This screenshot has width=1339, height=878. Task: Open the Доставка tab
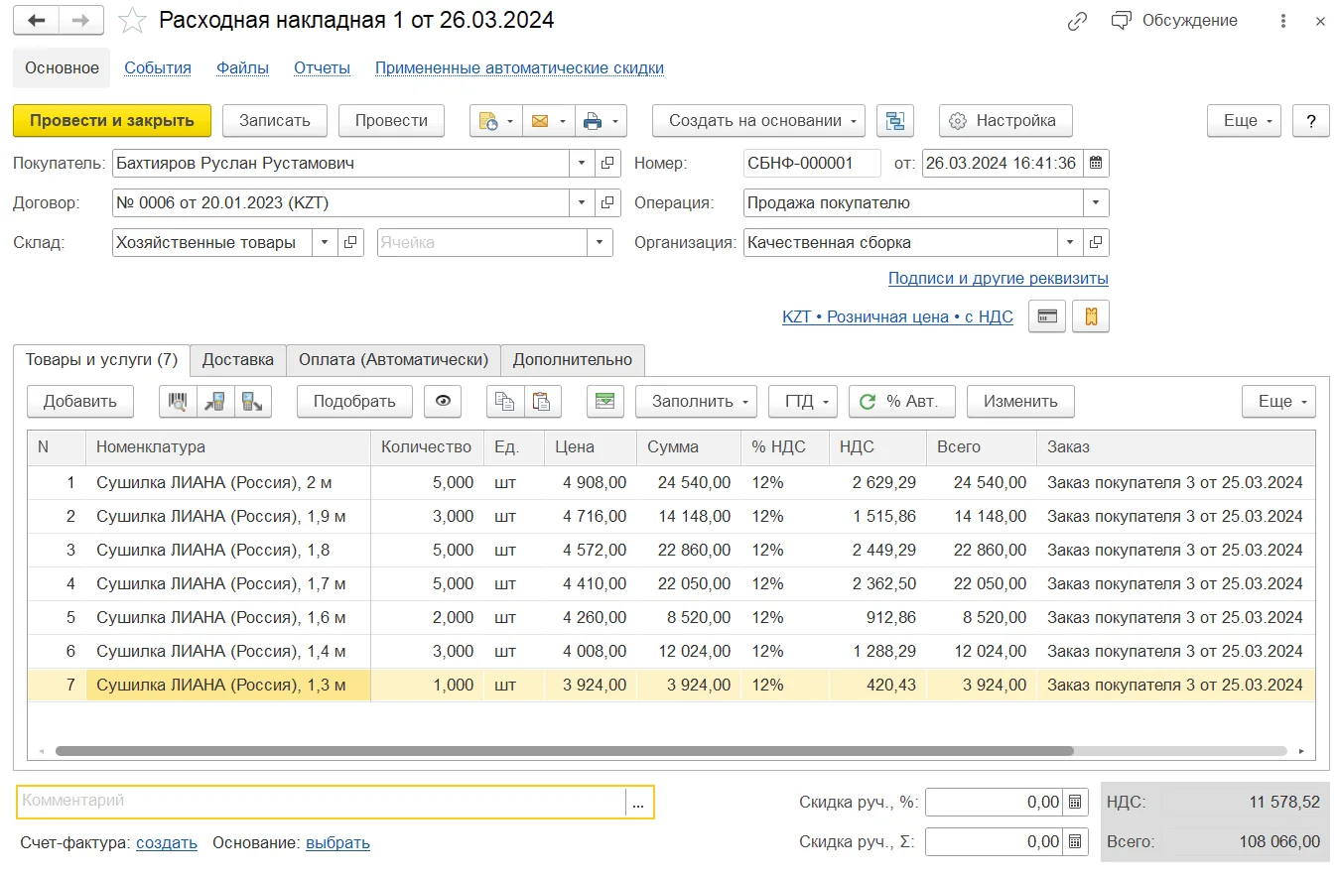click(238, 360)
